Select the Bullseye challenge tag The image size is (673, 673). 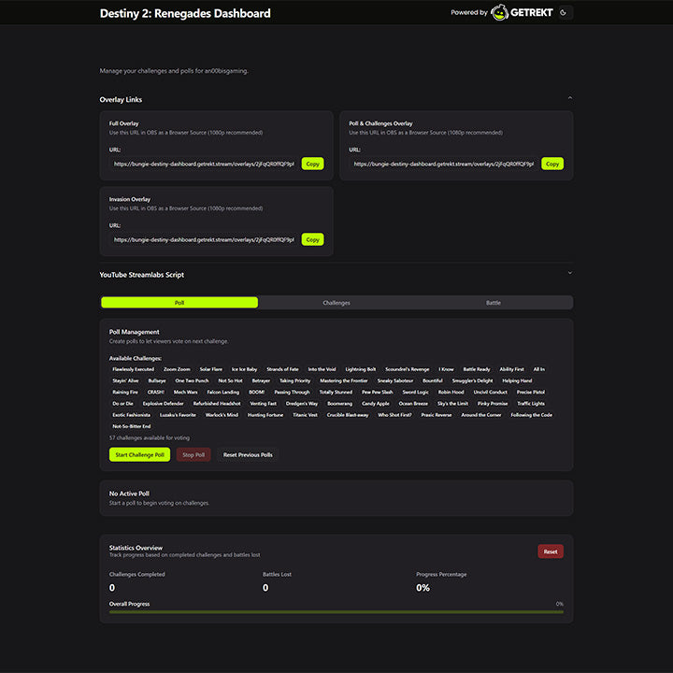(157, 380)
